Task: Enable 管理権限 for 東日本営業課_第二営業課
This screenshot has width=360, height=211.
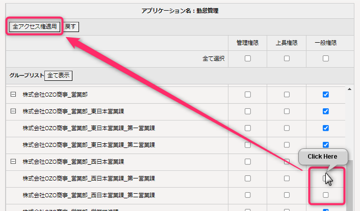Action: 248,145
